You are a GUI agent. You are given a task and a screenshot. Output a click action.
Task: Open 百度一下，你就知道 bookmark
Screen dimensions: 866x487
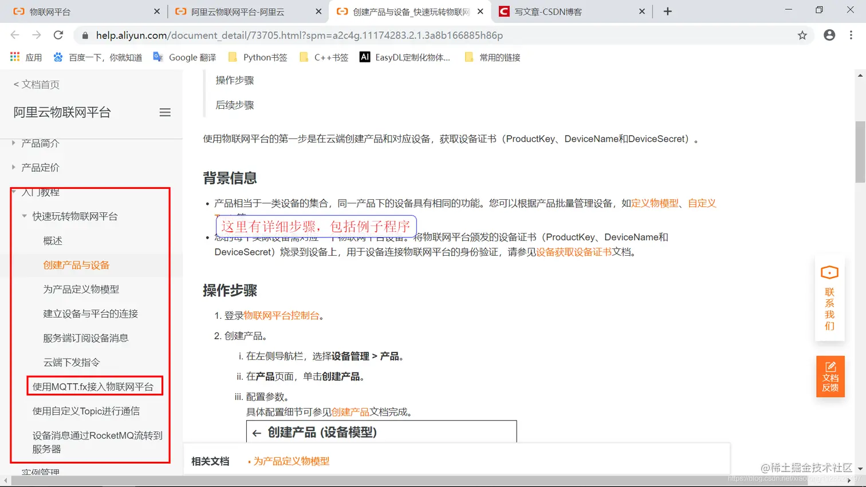click(x=97, y=57)
